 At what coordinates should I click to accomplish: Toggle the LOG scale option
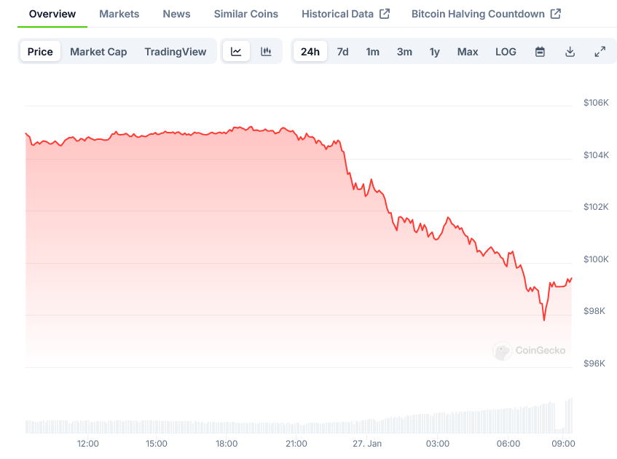click(506, 52)
